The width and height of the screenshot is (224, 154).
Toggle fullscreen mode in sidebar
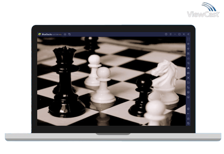(x=188, y=39)
